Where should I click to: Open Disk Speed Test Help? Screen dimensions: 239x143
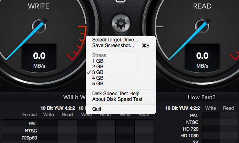116,93
